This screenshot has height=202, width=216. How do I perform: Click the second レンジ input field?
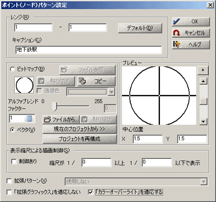tap(87, 28)
